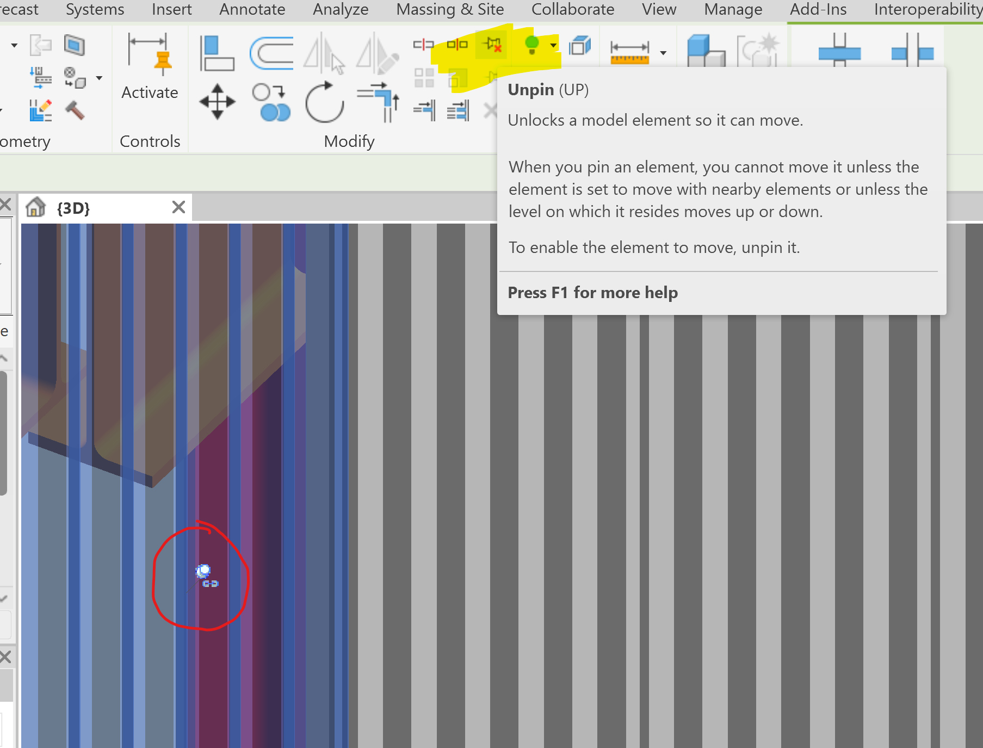The width and height of the screenshot is (983, 748).
Task: Select the Move tool
Action: coord(217,101)
